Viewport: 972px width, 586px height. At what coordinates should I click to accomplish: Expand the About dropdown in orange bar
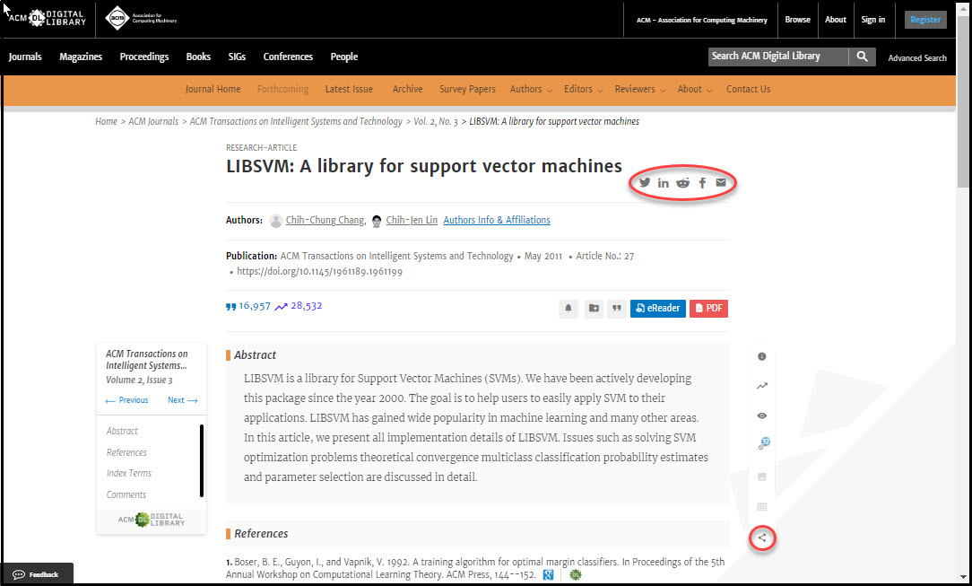point(695,90)
